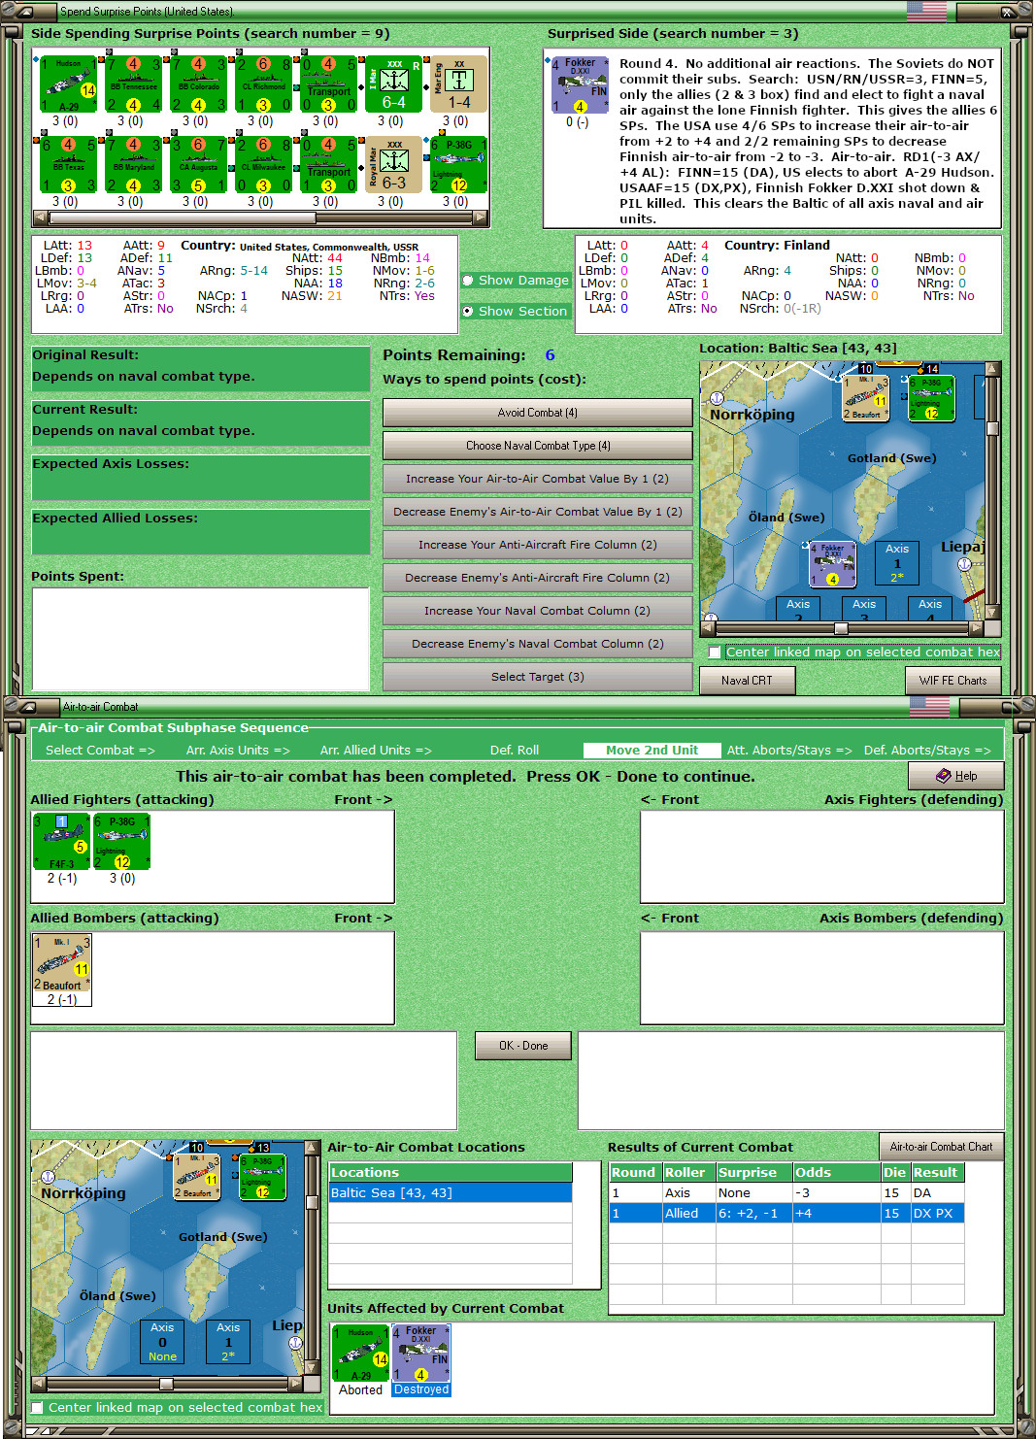1036x1439 pixels.
Task: Select the Mar Eng 1-4 division counter
Action: (x=458, y=84)
